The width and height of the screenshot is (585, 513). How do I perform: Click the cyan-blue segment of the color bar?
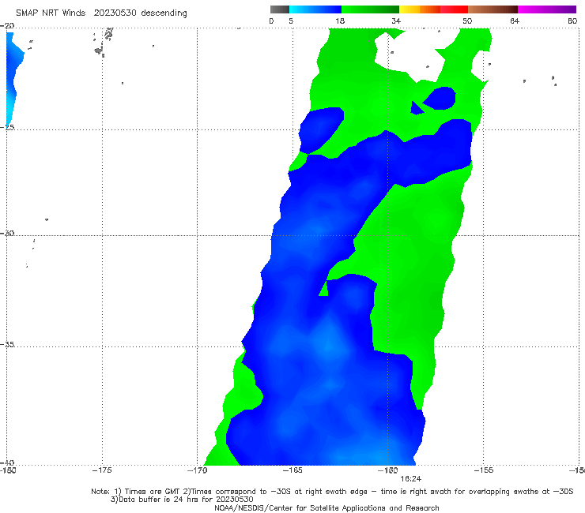point(315,9)
